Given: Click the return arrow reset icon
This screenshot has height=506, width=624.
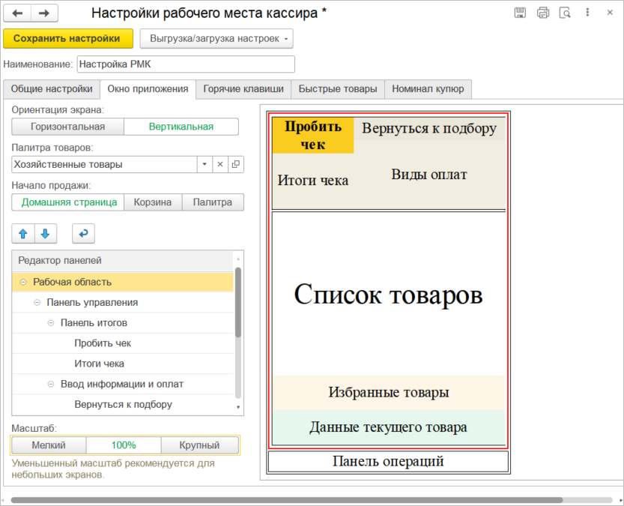Looking at the screenshot, I should point(83,234).
